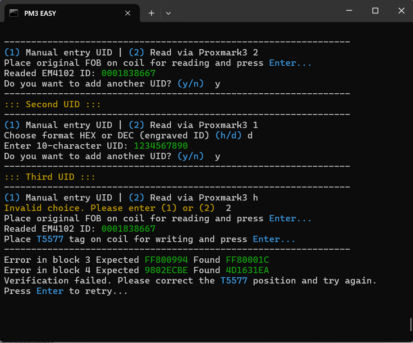Click the terminal icon in tab
This screenshot has width=413, height=343.
[x=14, y=13]
